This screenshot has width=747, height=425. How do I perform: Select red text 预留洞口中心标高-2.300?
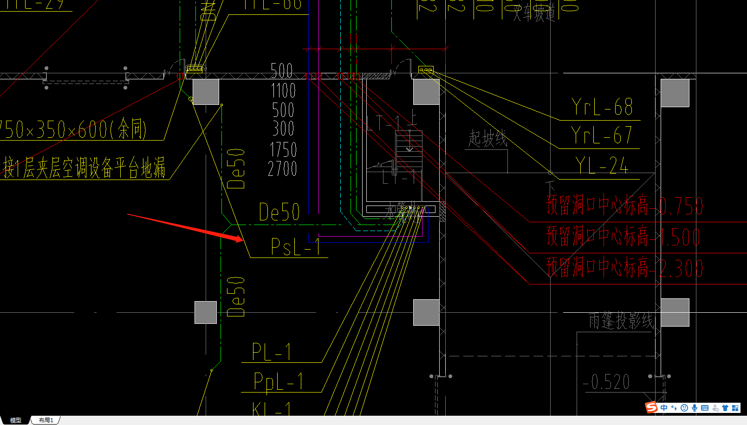[x=624, y=268]
